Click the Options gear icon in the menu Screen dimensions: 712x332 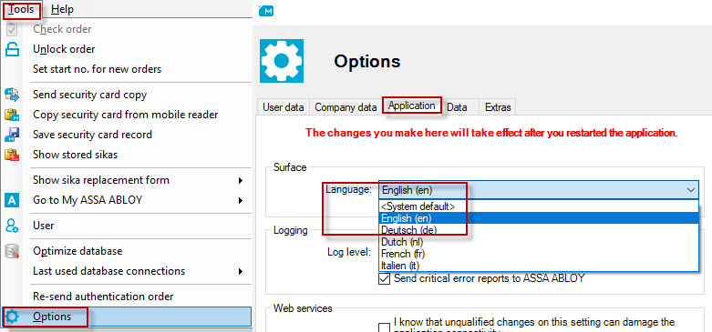click(12, 317)
